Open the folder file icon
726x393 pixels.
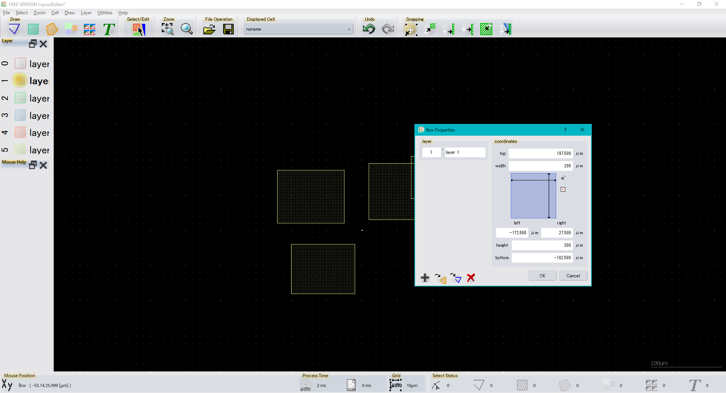coord(209,29)
